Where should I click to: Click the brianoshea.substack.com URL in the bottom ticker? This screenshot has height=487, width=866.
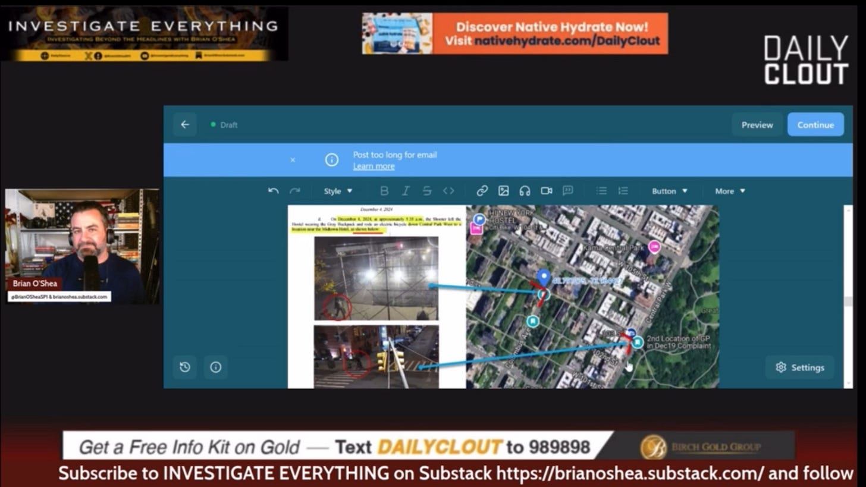630,473
